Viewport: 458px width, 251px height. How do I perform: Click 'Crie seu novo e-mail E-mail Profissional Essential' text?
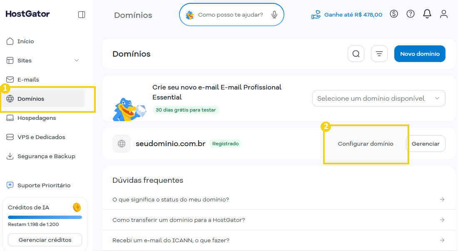[217, 92]
